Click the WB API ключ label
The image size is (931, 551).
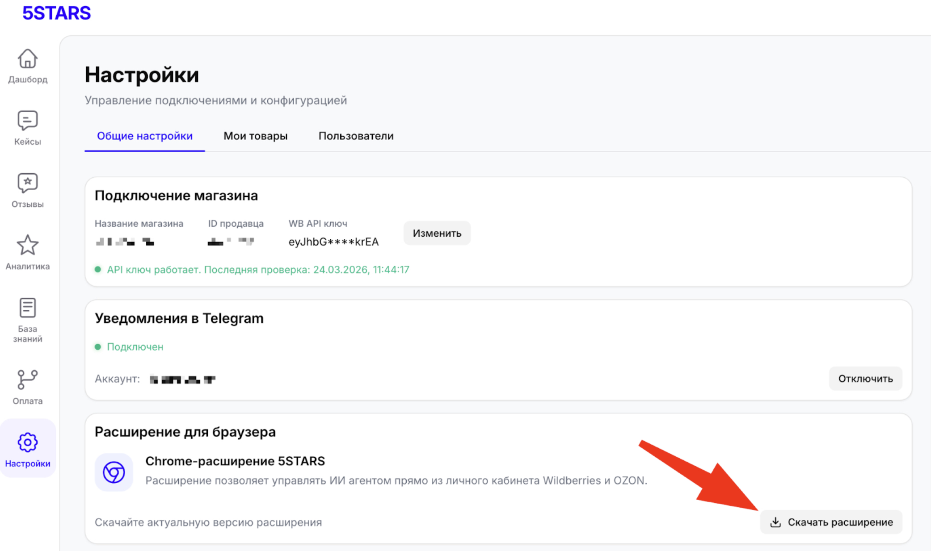pyautogui.click(x=318, y=223)
